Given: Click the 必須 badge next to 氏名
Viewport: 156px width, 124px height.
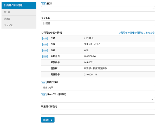Looking at the screenshot, I should pyautogui.click(x=45, y=38).
